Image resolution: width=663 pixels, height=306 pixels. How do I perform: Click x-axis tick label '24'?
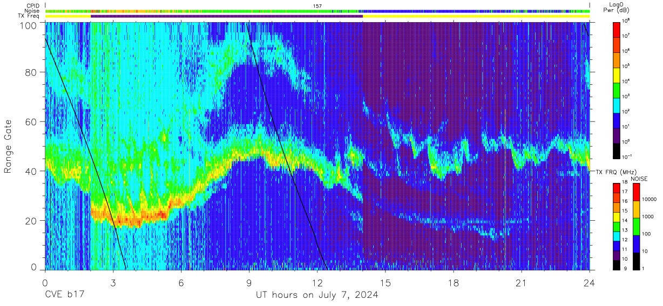click(x=589, y=283)
